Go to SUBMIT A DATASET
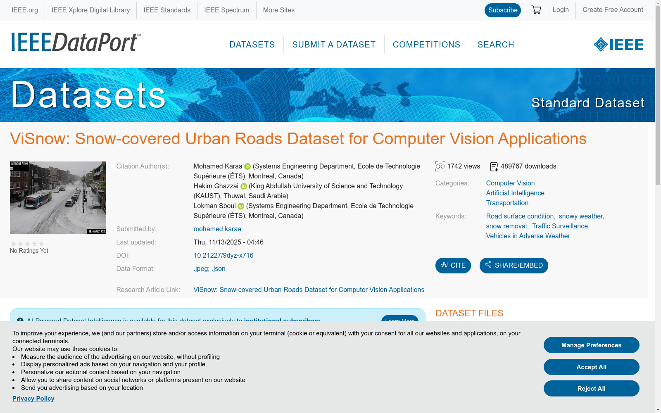Screen dimensions: 661x413 (x=334, y=45)
